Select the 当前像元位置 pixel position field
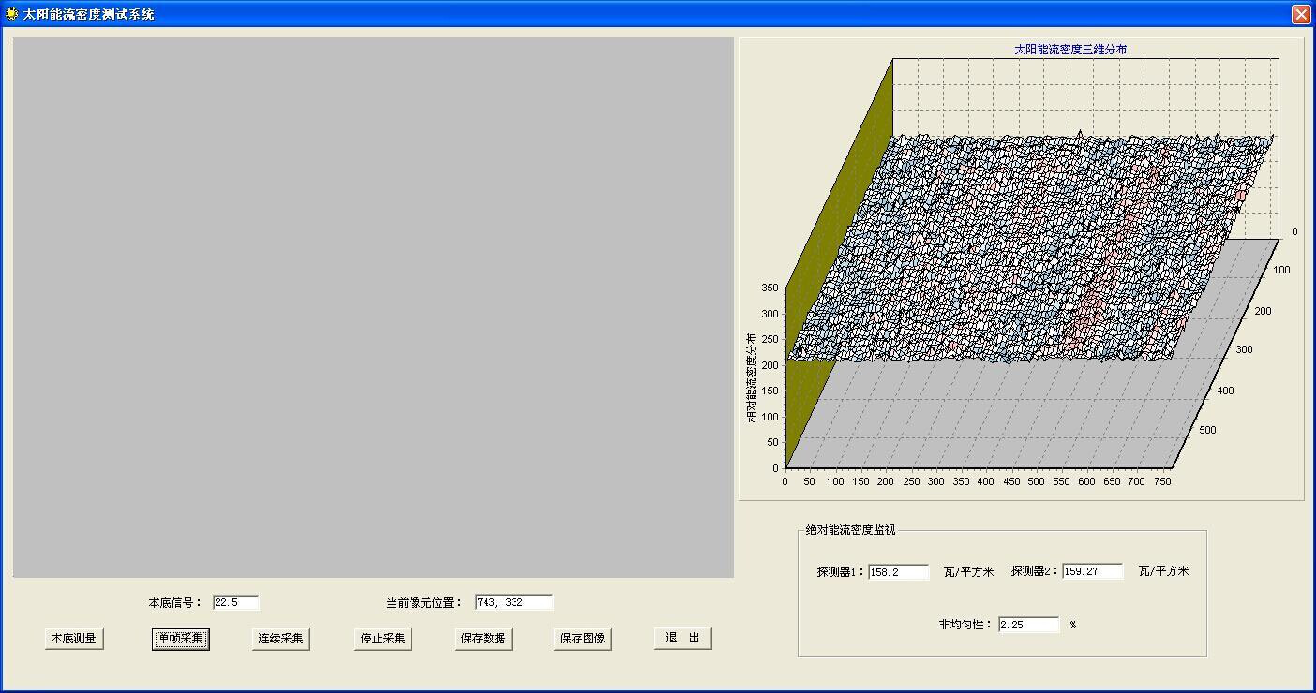 514,602
